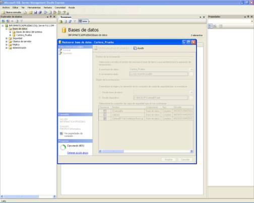Select the Resumen tab

point(66,17)
